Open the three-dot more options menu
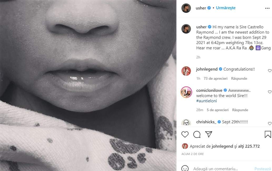Viewport: 272px width, 171px height. [x=267, y=8]
